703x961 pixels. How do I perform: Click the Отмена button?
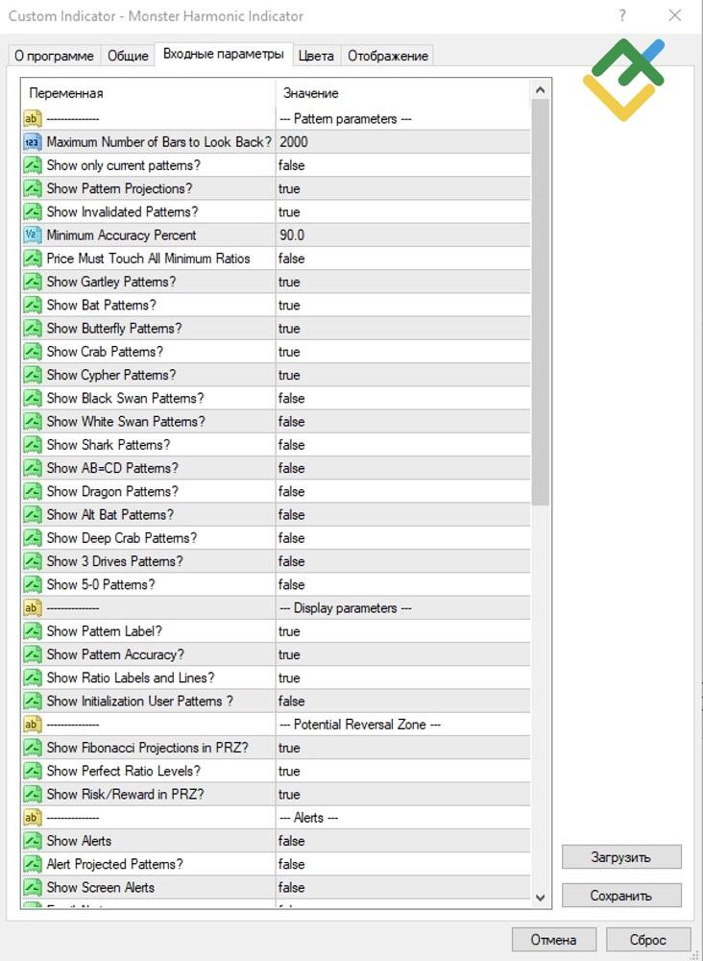click(553, 940)
